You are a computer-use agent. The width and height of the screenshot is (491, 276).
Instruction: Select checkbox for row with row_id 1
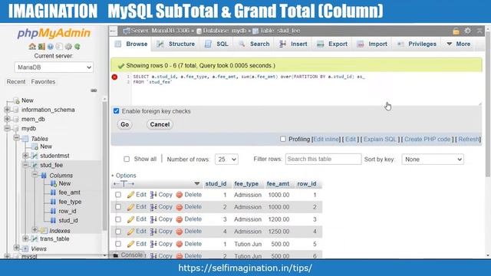point(118,195)
